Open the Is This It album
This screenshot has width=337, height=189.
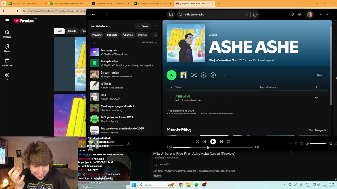[x=124, y=86]
